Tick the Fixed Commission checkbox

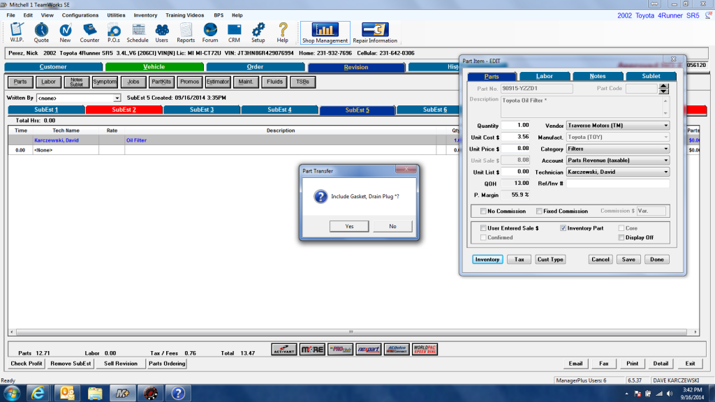click(540, 211)
